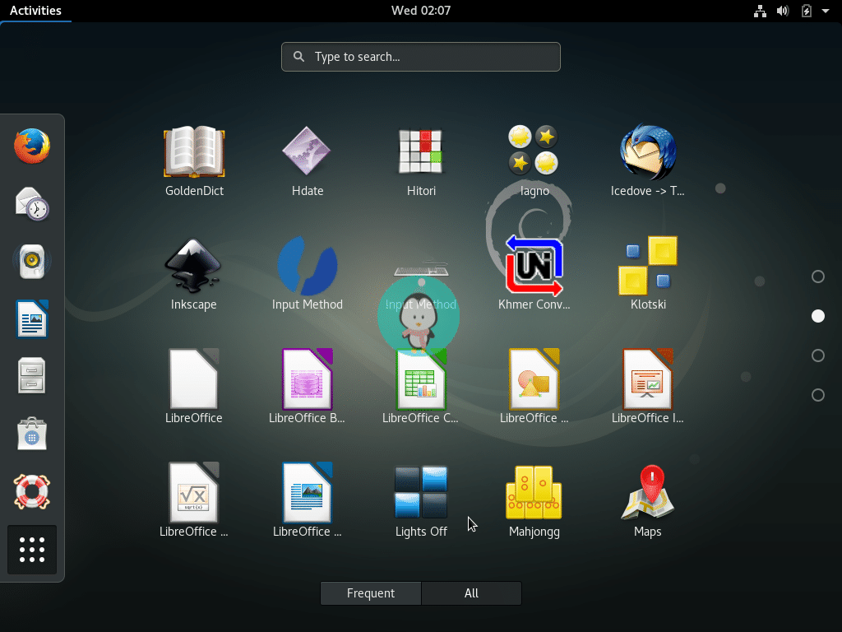Expand the system status menu arrow
Image resolution: width=842 pixels, height=632 pixels.
(x=826, y=11)
